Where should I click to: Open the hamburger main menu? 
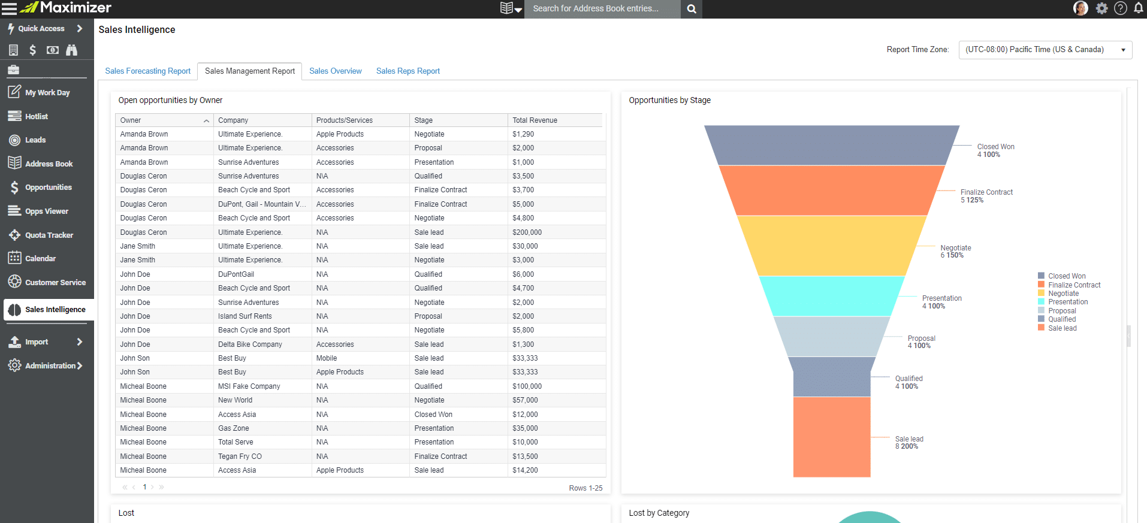(x=9, y=8)
